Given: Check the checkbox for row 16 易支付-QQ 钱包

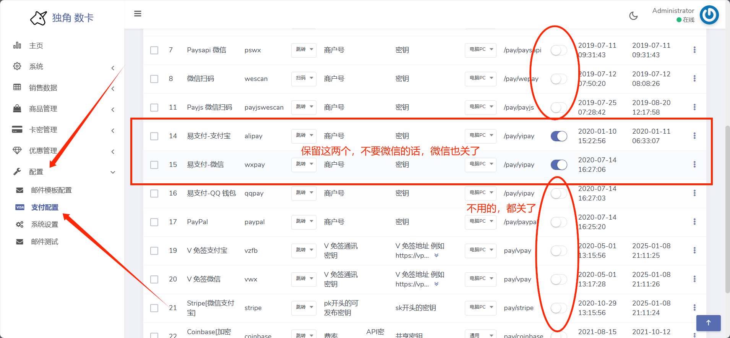Looking at the screenshot, I should pos(154,194).
